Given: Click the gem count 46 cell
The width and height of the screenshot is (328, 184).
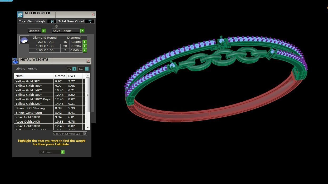Looking at the screenshot, I should pos(65,42).
